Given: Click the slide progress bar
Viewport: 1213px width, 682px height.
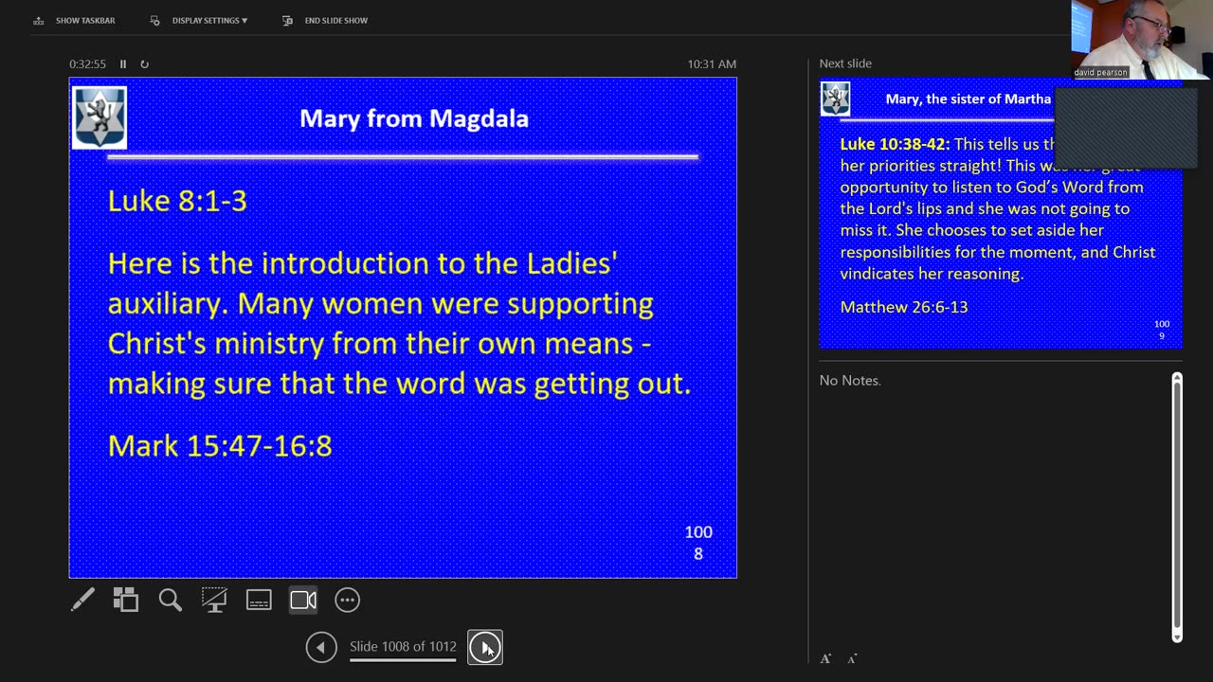Looking at the screenshot, I should click(x=403, y=659).
